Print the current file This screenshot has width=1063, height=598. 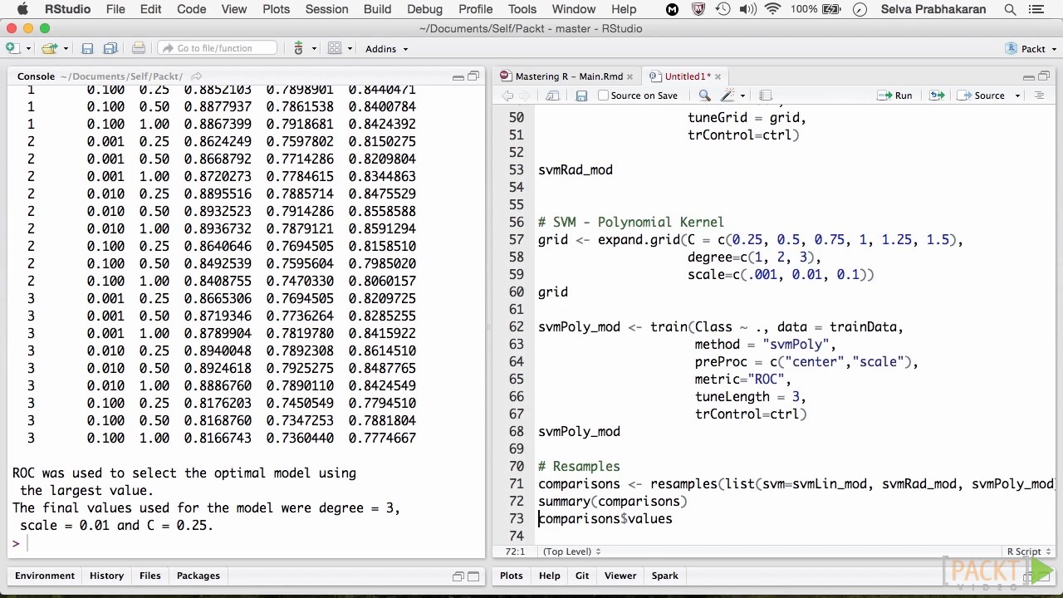(x=139, y=48)
